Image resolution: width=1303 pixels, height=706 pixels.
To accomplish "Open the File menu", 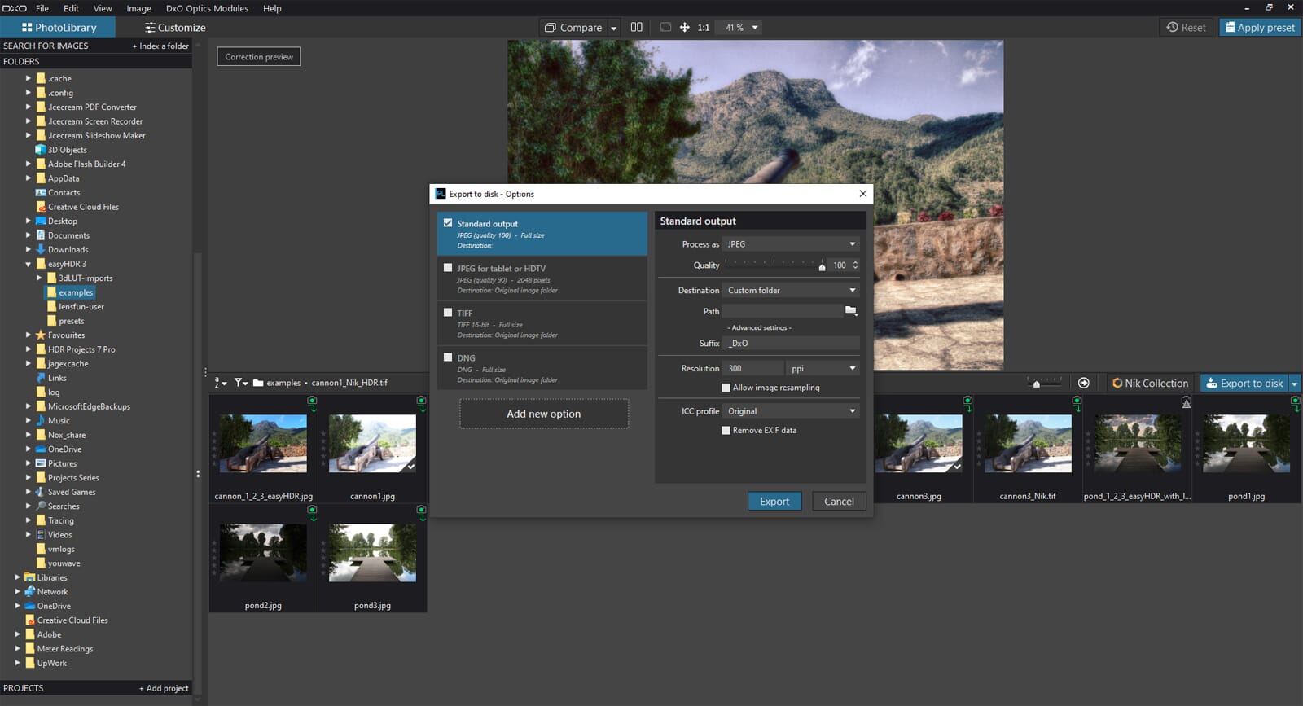I will pyautogui.click(x=42, y=8).
